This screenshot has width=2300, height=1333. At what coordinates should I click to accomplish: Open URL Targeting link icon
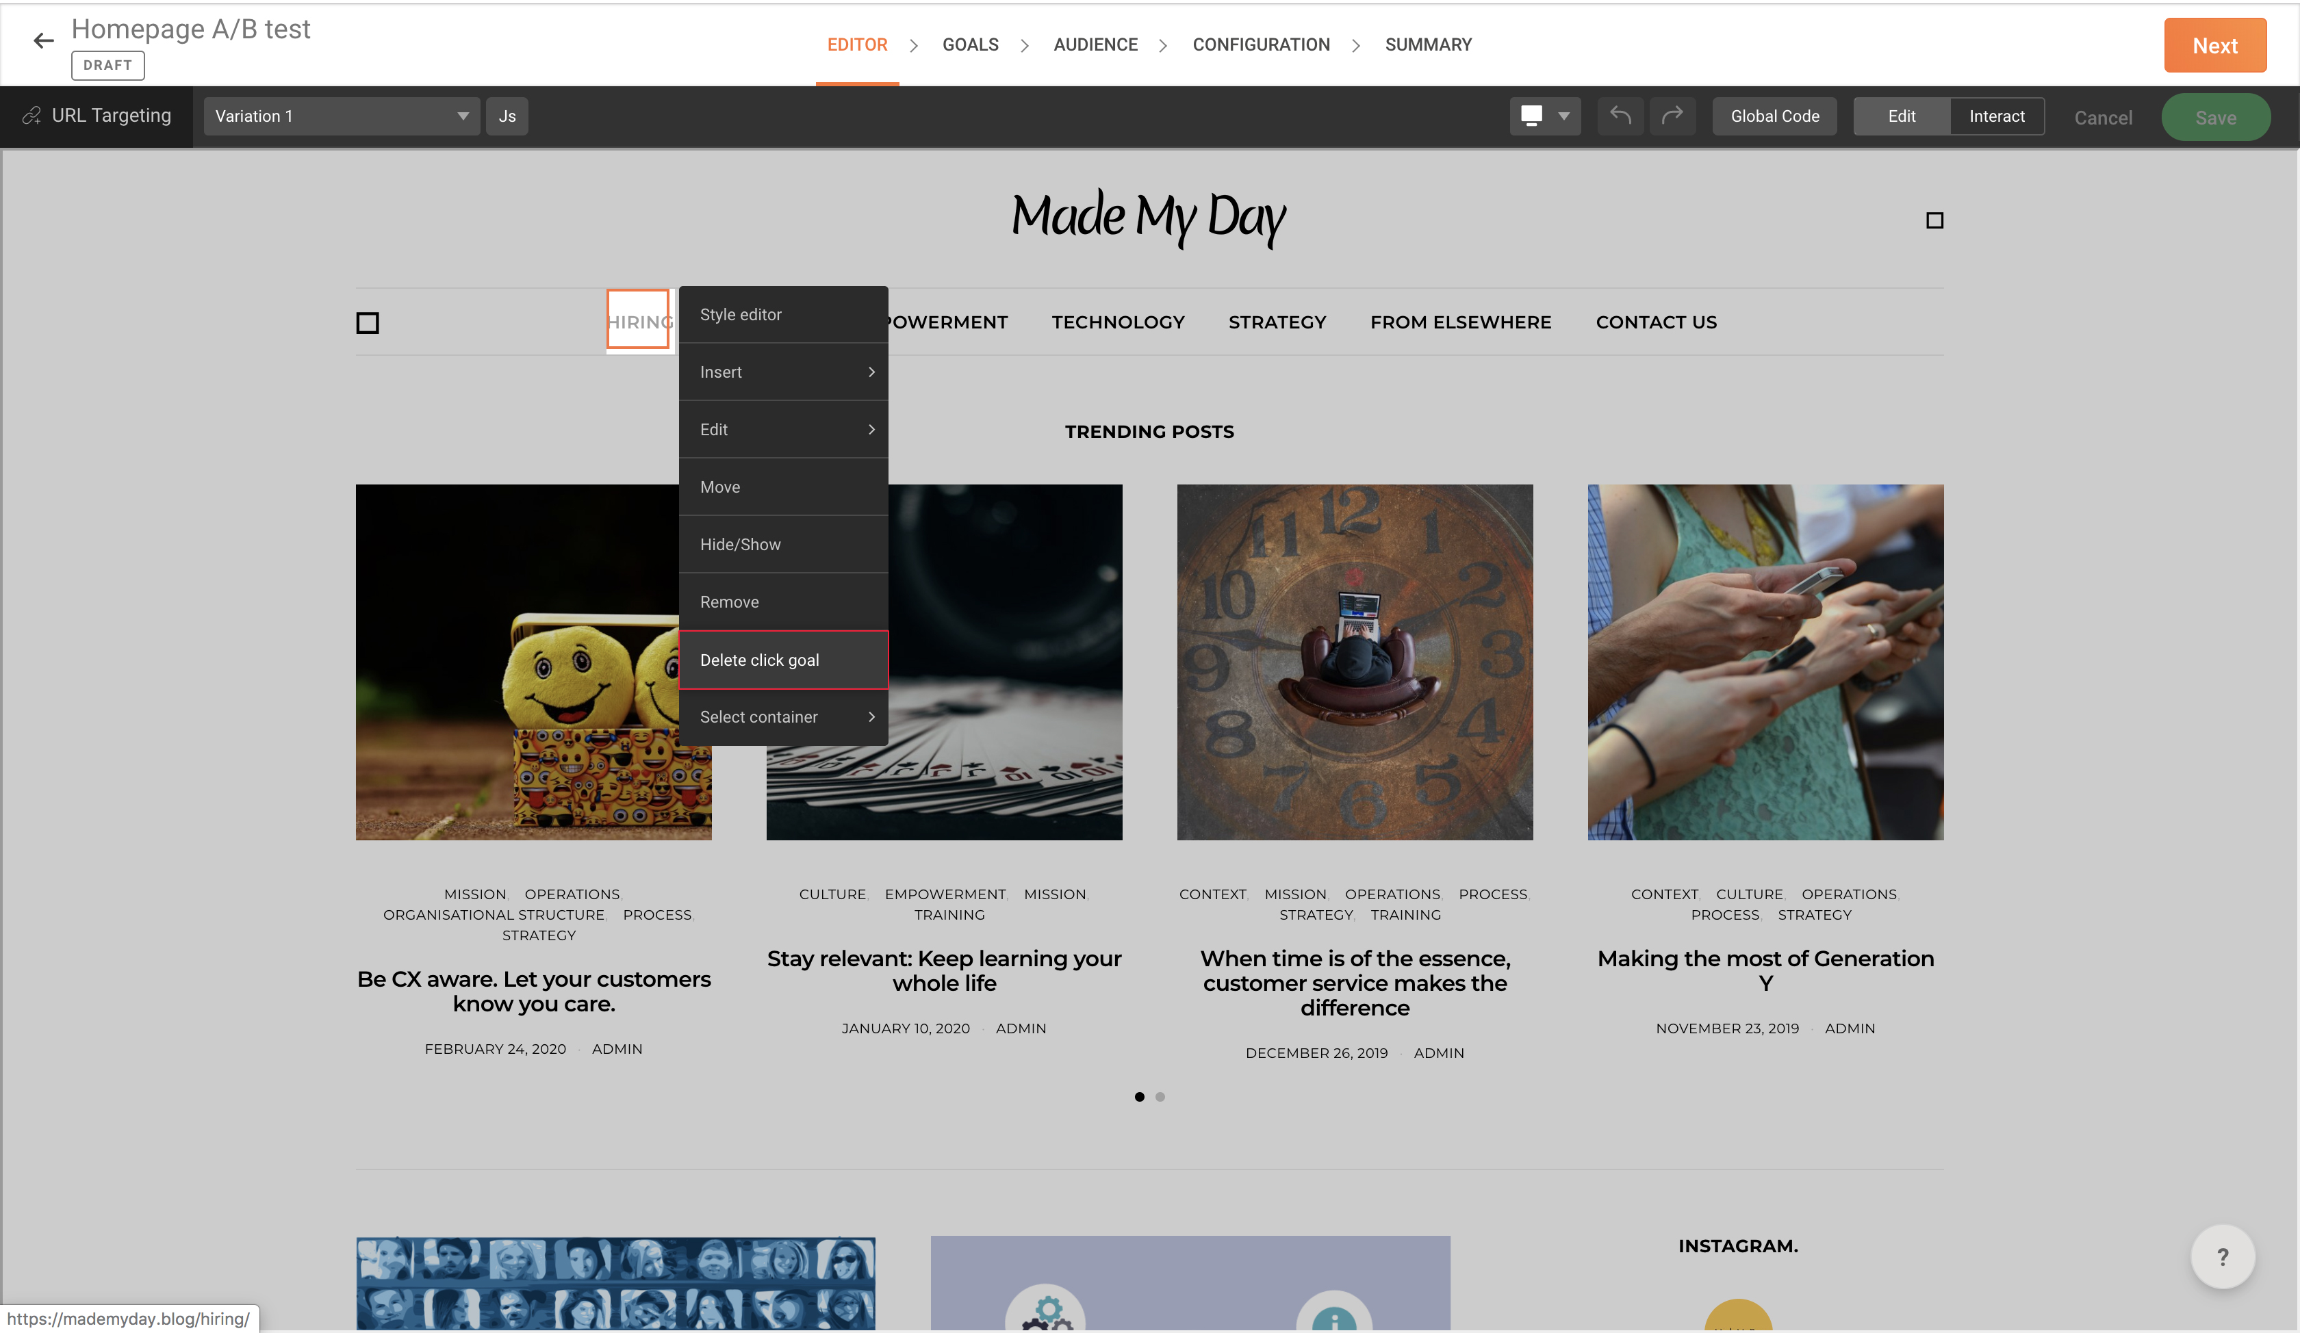coord(32,116)
